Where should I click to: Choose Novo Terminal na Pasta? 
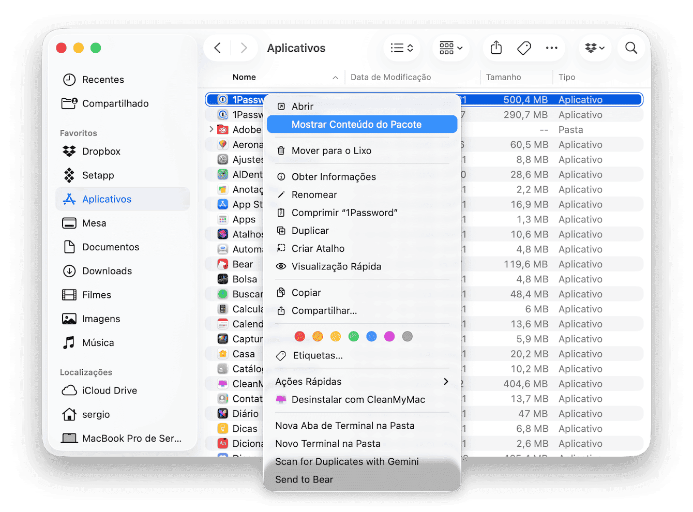362,444
